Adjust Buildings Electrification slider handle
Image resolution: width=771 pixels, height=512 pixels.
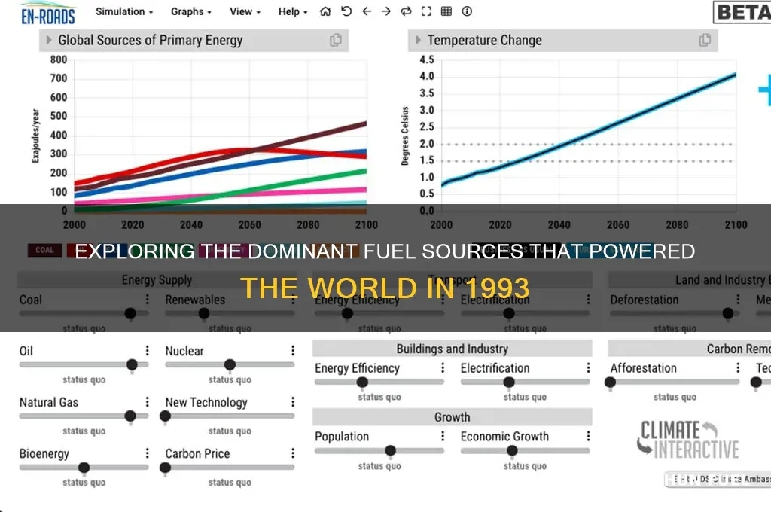click(509, 382)
